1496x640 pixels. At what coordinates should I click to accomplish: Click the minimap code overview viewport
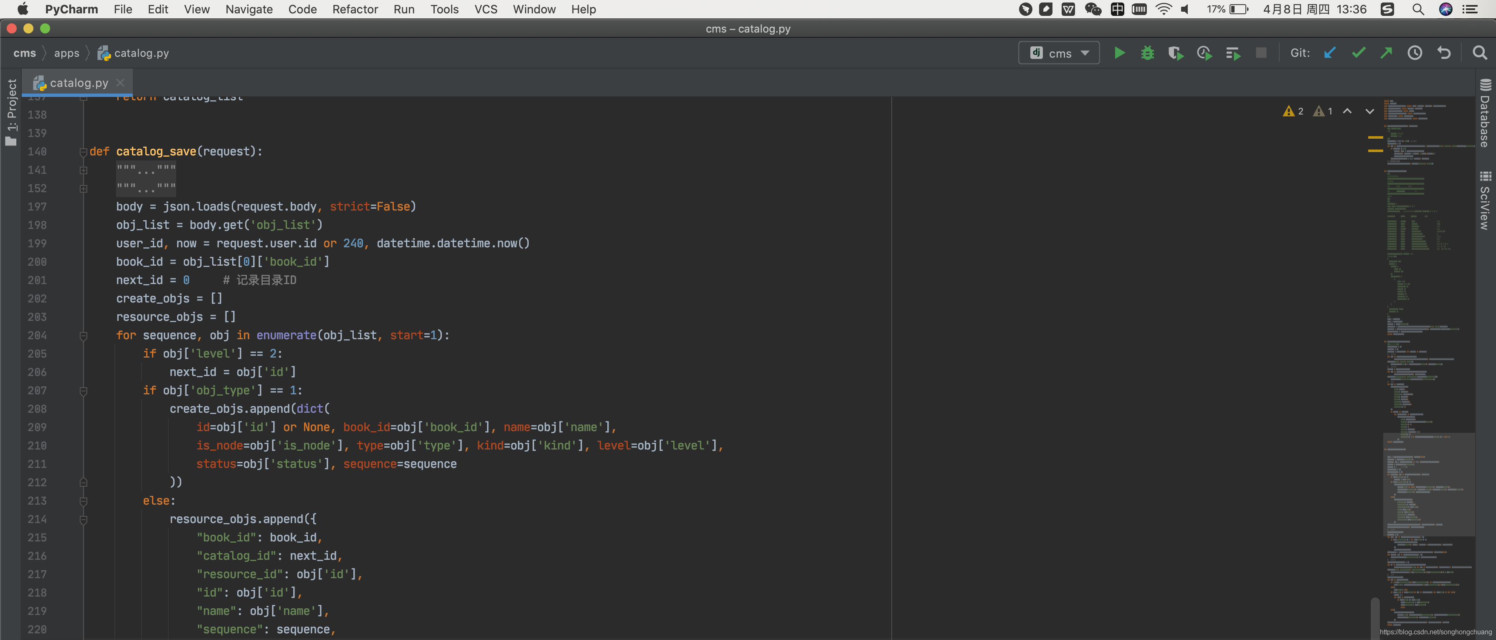(x=1429, y=484)
